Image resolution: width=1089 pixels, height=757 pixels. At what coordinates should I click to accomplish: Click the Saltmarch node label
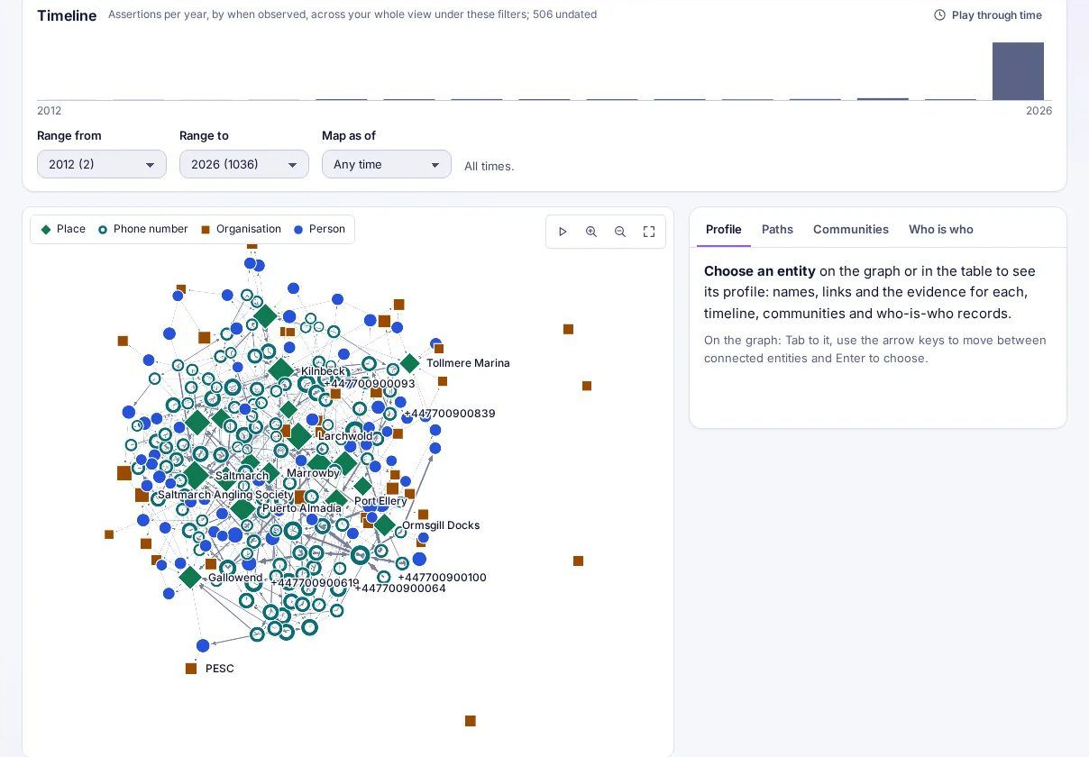coord(242,476)
